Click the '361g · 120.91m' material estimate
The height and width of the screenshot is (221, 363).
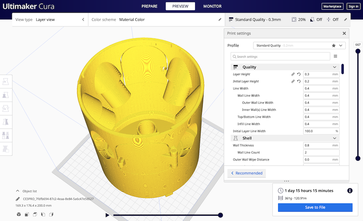[296, 198]
